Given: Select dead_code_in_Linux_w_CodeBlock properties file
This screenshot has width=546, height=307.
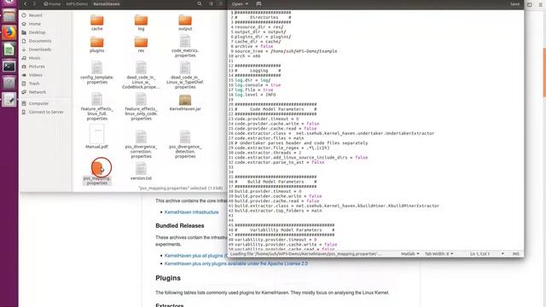Looking at the screenshot, I should coord(141,67).
